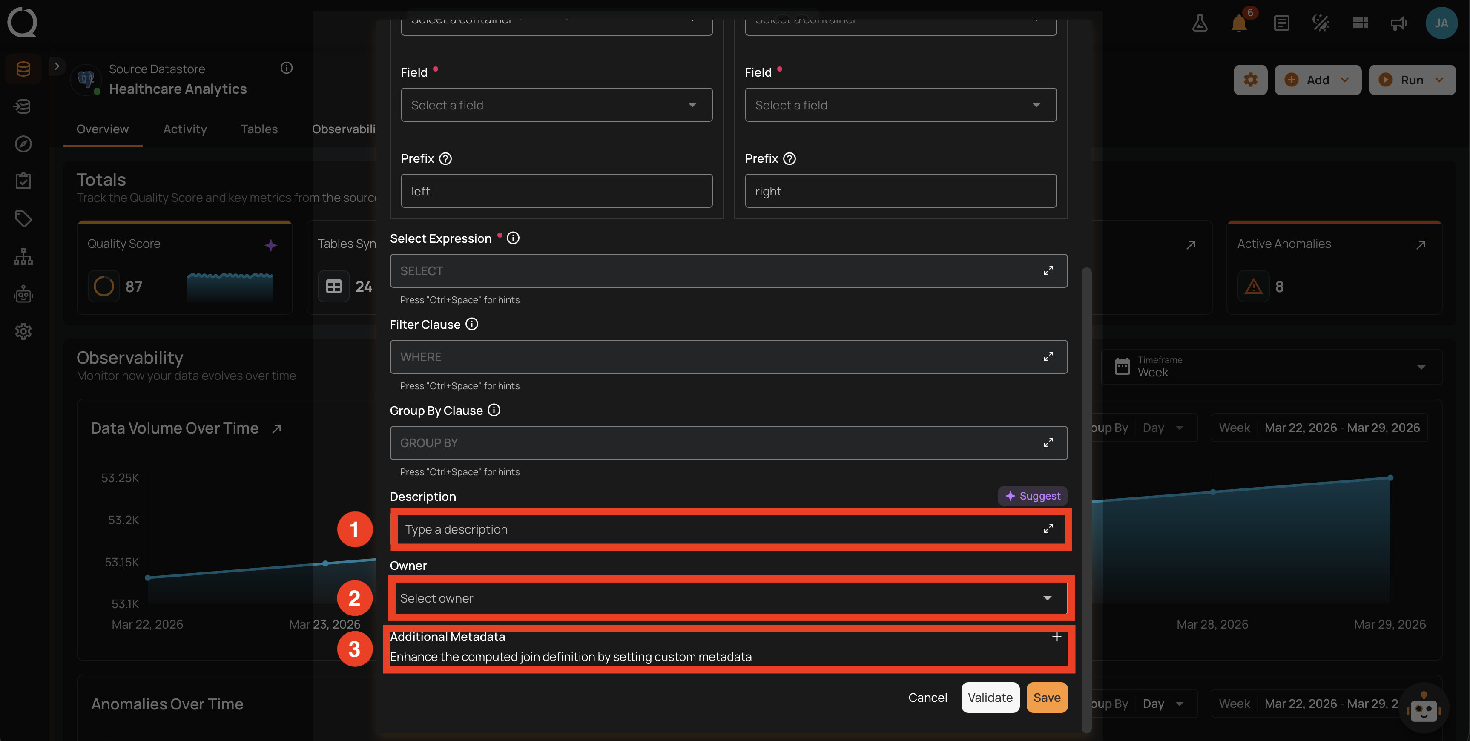
Task: Expand the Select Expression editor
Action: click(x=1048, y=270)
